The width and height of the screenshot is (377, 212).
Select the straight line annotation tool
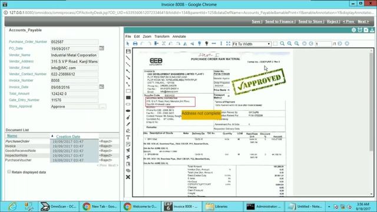tap(128, 58)
